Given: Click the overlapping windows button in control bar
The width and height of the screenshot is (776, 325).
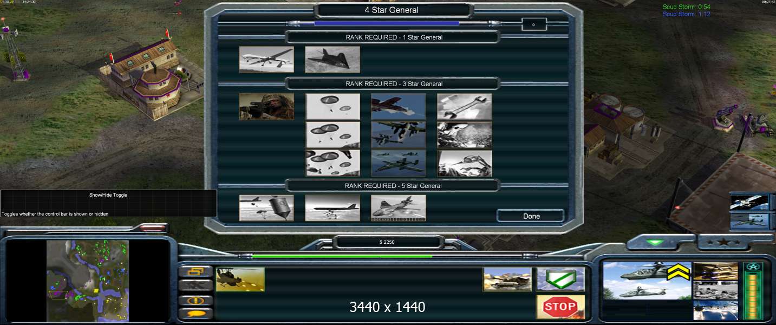Looking at the screenshot, I should [x=195, y=271].
